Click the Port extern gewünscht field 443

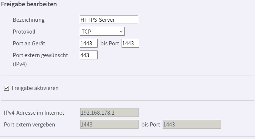tap(89, 55)
